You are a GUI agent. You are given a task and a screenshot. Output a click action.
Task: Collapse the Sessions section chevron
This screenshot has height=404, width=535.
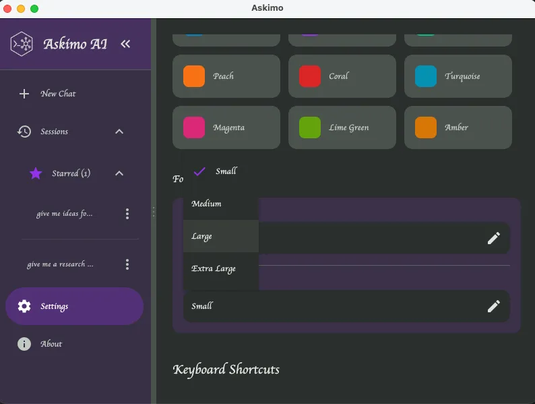coord(119,132)
